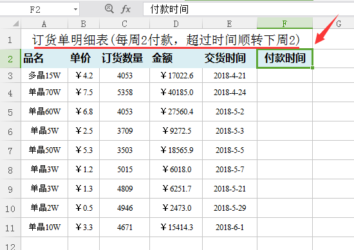Select row 11 header

coord(10,228)
